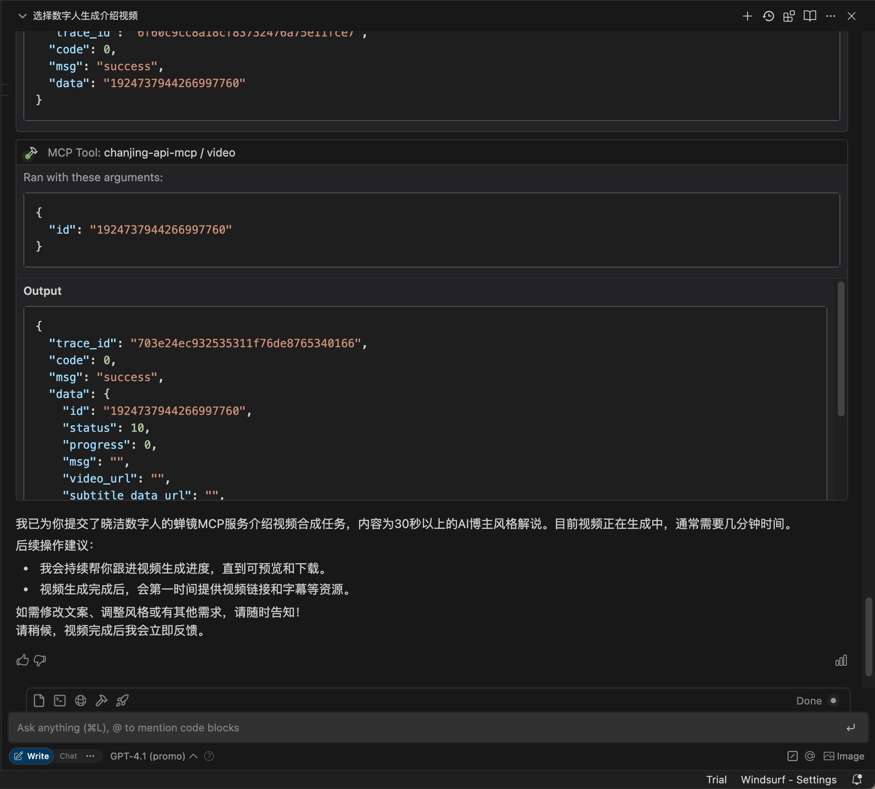Switch to Chat mode

pyautogui.click(x=68, y=756)
